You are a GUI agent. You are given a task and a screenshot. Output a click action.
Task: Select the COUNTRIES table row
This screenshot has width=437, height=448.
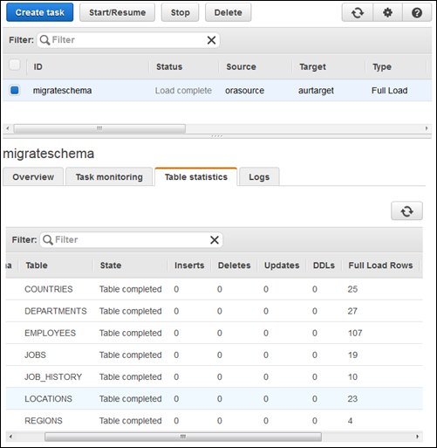(x=214, y=289)
